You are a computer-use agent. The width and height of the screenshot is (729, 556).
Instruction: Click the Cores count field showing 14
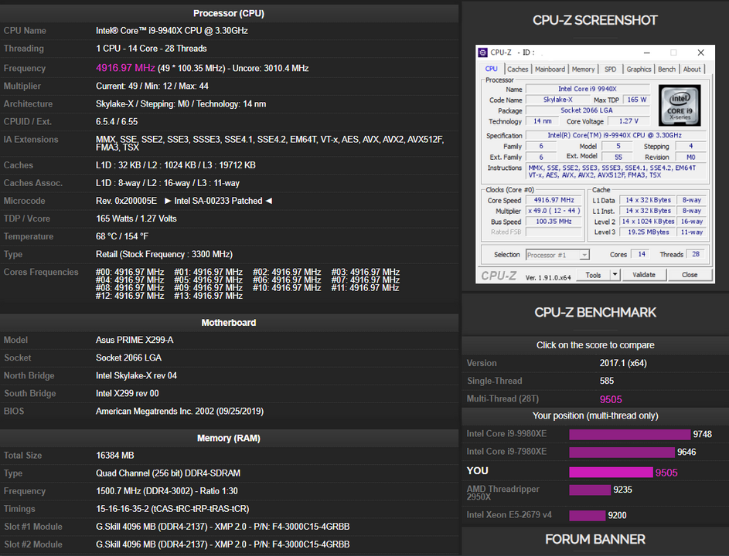(642, 255)
